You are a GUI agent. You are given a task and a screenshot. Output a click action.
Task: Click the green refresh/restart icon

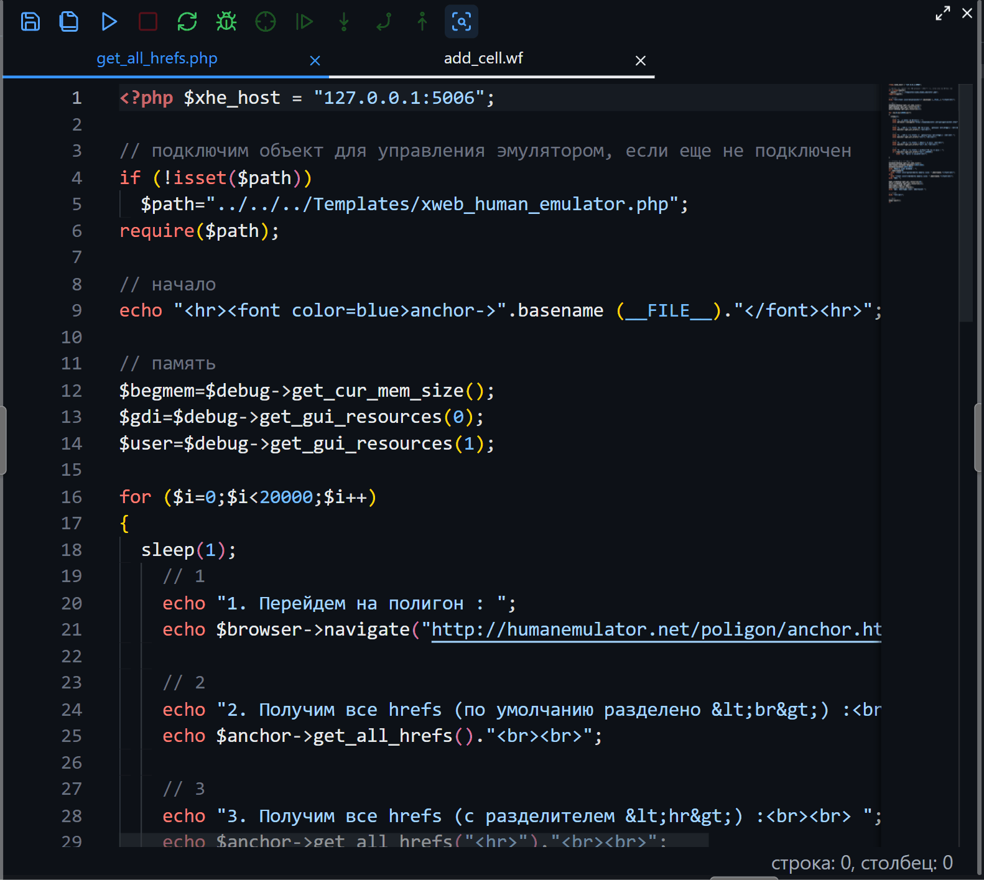pyautogui.click(x=187, y=22)
